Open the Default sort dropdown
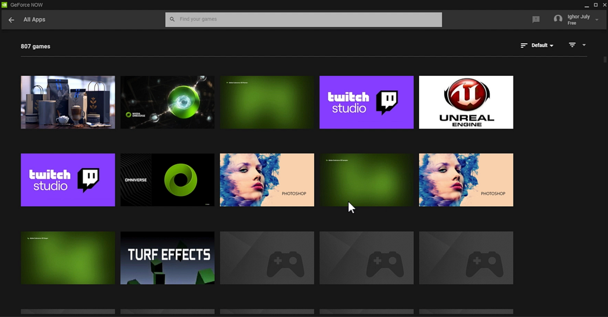Viewport: 608px width, 317px height. click(537, 45)
